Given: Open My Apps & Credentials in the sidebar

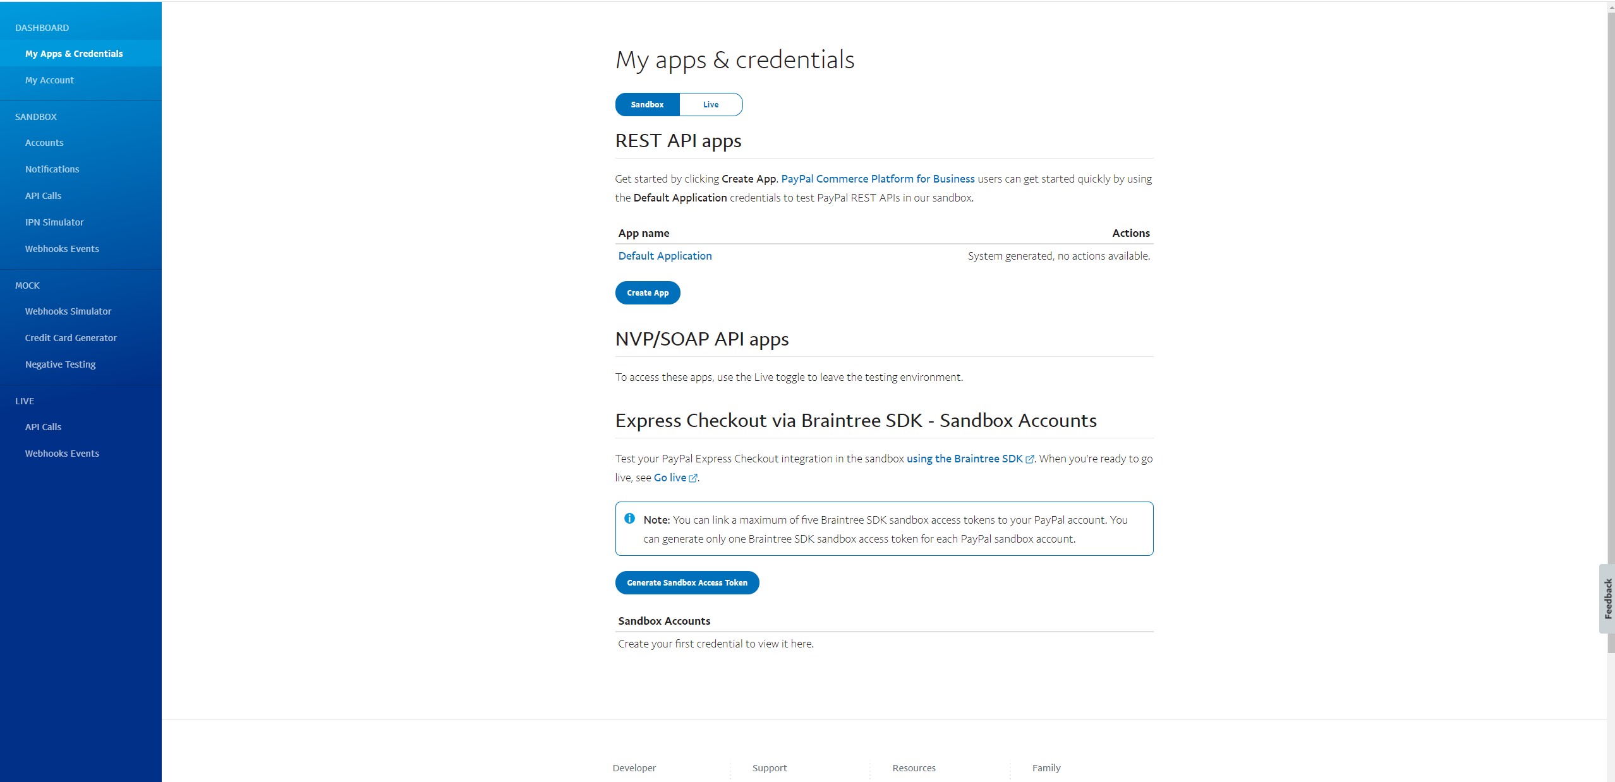Looking at the screenshot, I should click(x=74, y=54).
